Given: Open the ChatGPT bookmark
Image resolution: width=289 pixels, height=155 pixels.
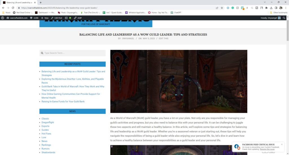Looking at the screenshot, I should [x=176, y=12].
